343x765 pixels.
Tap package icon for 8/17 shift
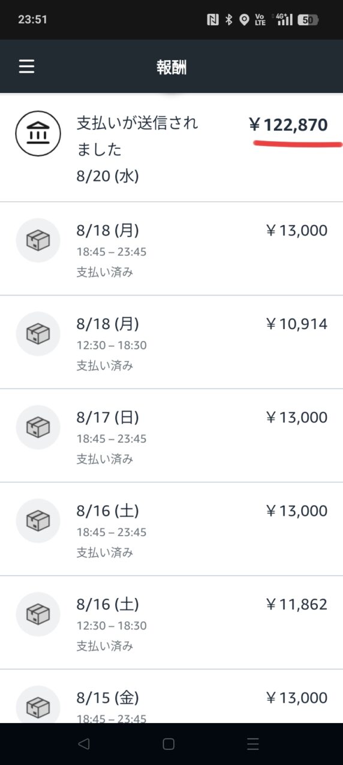(38, 427)
